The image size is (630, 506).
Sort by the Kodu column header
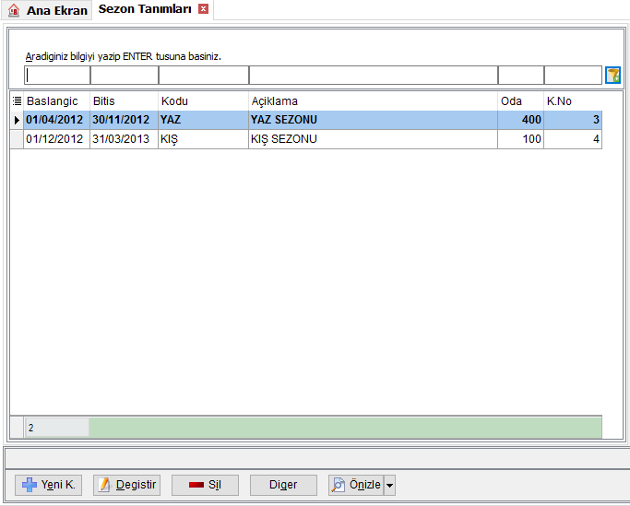203,101
